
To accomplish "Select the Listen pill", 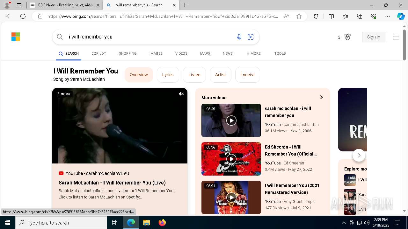I will [x=194, y=75].
